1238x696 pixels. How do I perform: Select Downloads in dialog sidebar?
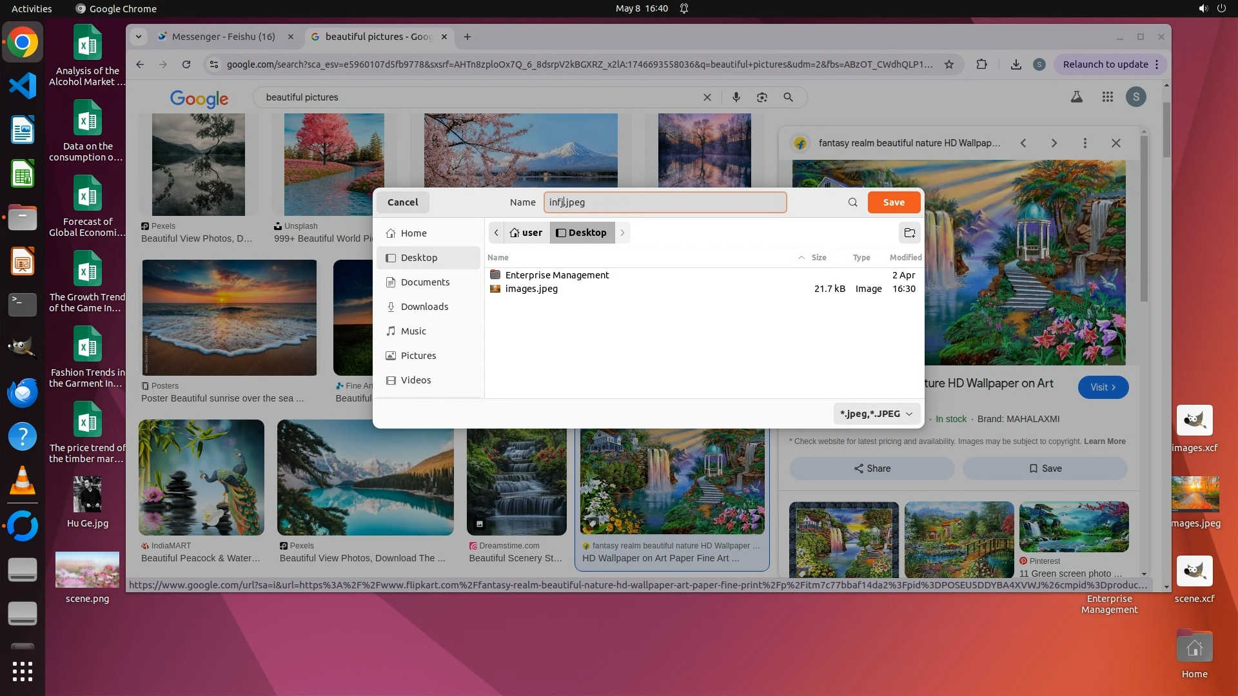click(x=424, y=307)
